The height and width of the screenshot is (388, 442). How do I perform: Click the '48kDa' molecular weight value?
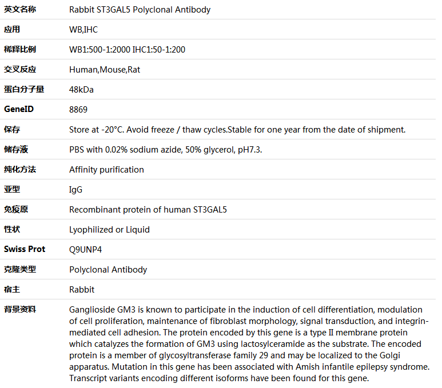tap(81, 90)
